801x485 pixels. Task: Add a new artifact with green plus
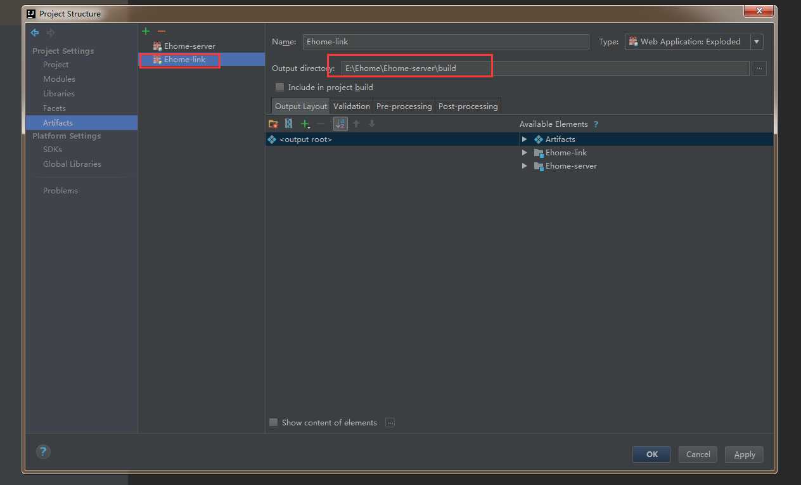click(x=146, y=31)
